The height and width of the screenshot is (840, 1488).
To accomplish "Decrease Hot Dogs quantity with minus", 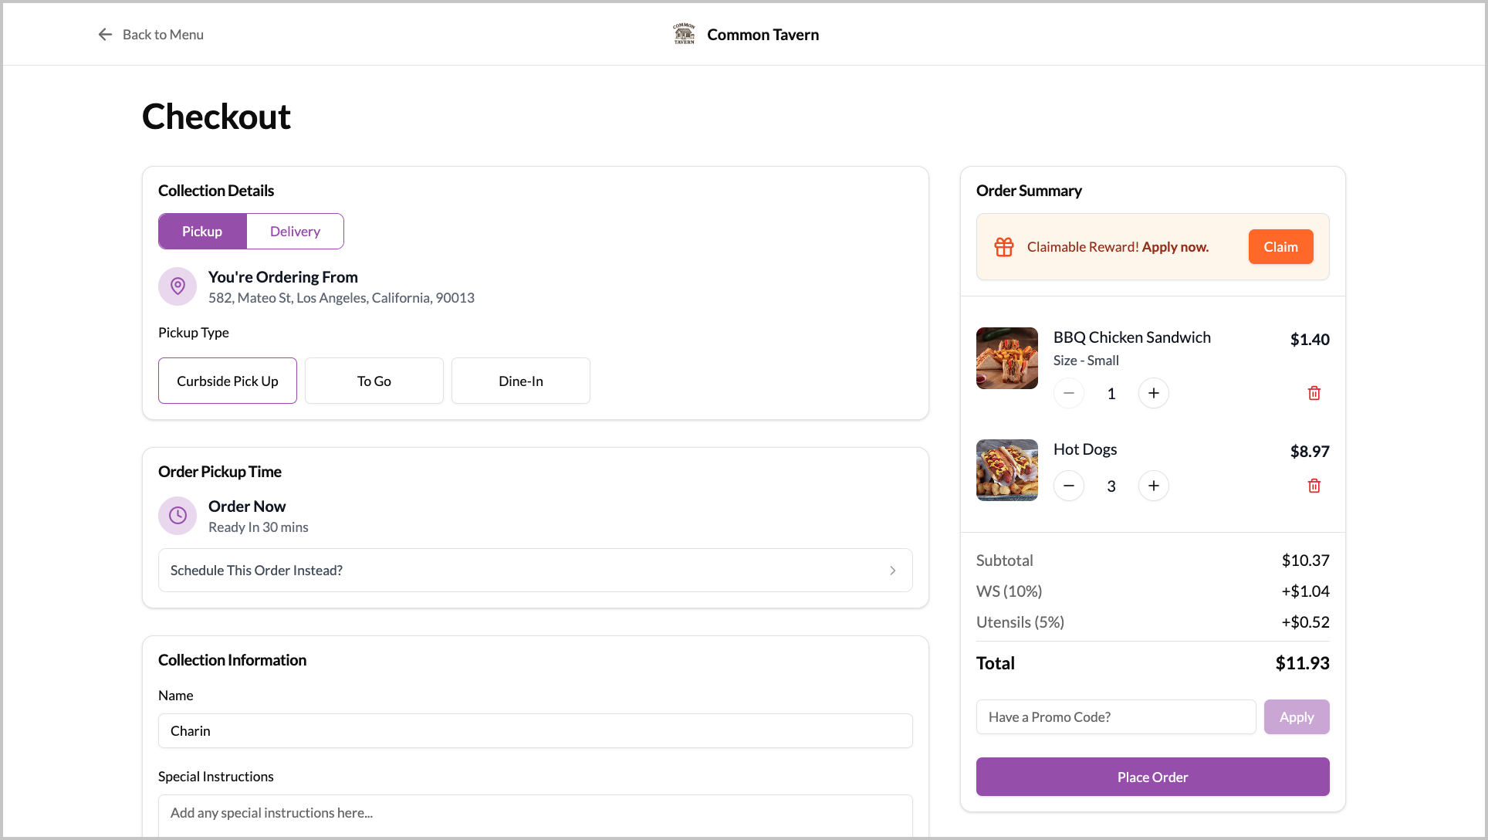I will coord(1069,486).
